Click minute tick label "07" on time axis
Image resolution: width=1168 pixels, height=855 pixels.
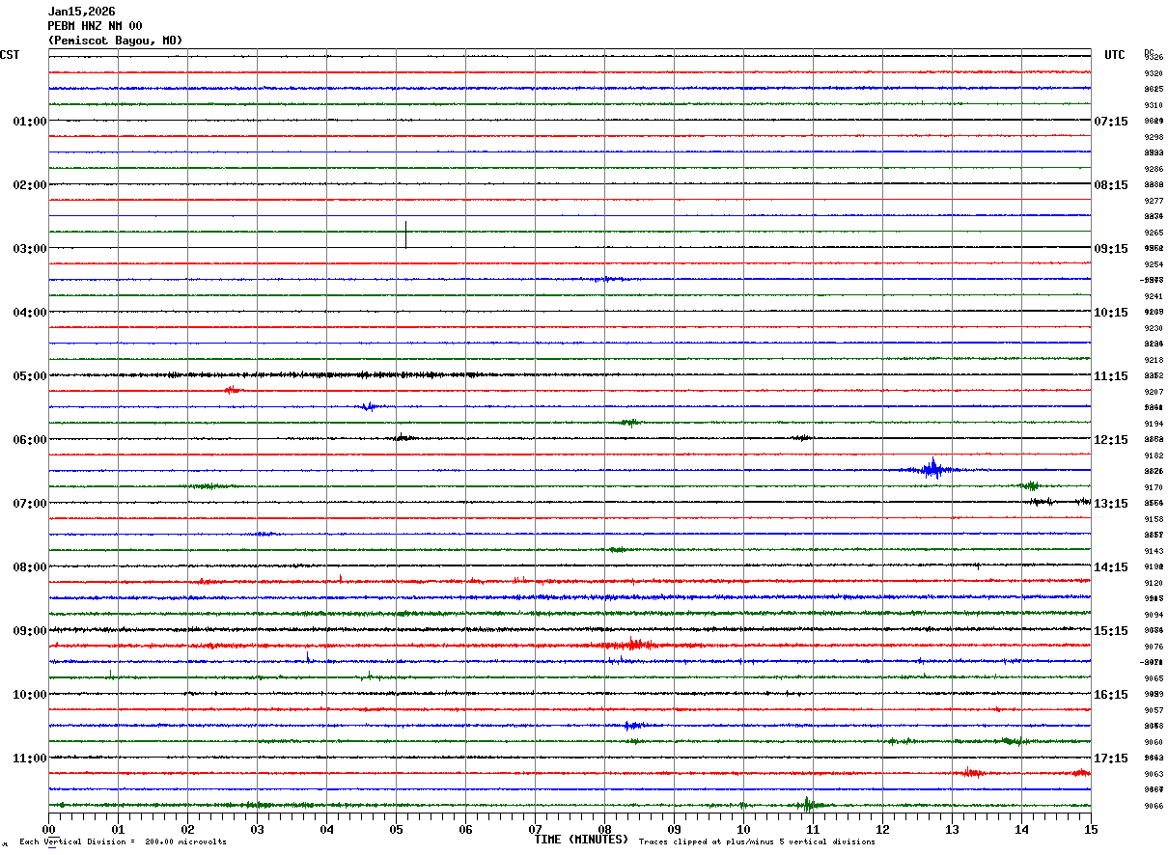coord(535,829)
